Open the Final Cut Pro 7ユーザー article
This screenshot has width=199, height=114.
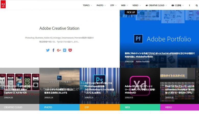click(x=180, y=89)
